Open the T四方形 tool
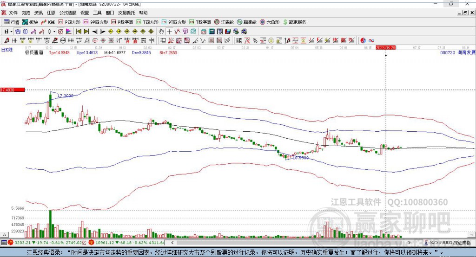This screenshot has width=476, height=257. (x=147, y=22)
